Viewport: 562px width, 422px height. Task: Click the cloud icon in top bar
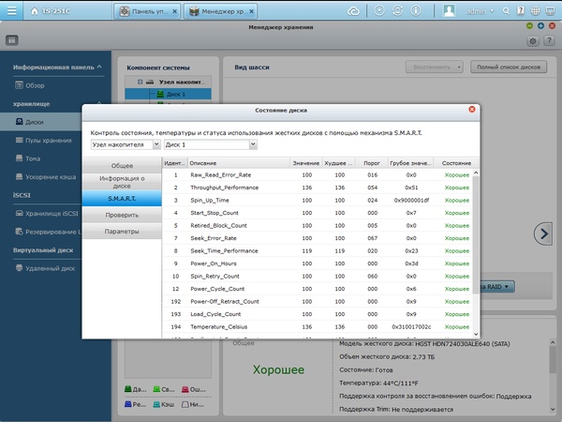tap(352, 11)
